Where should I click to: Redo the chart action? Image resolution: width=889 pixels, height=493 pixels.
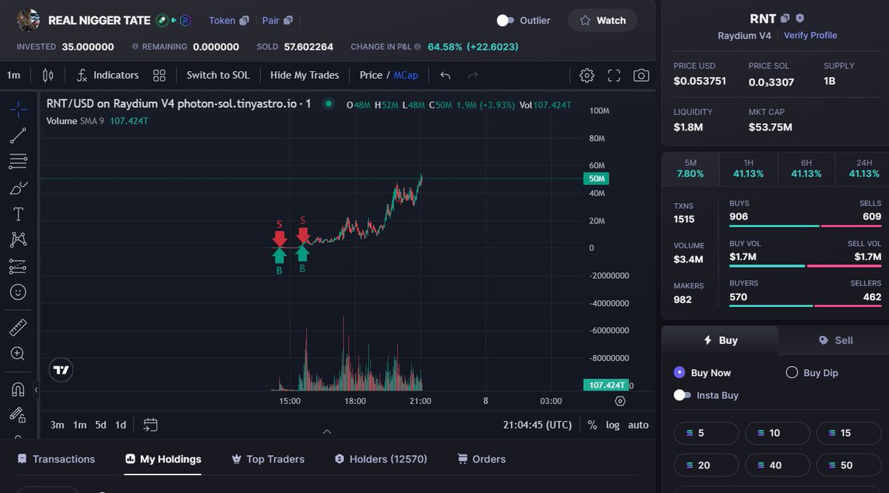473,75
